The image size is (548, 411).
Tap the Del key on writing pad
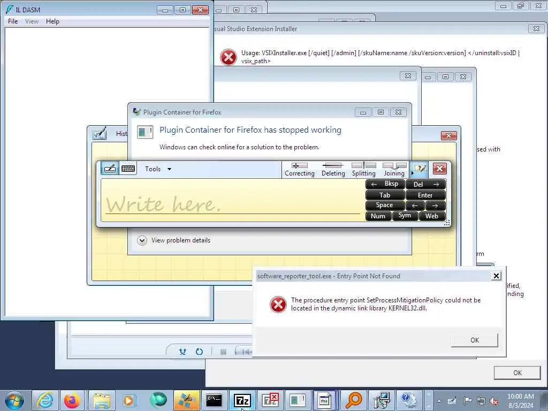tap(425, 184)
